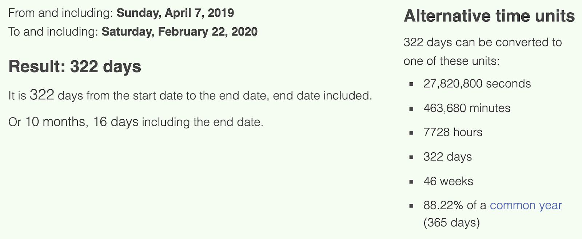Click the 7728 hours list item
The height and width of the screenshot is (239, 582).
[453, 132]
